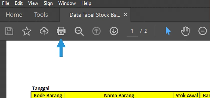Image resolution: width=210 pixels, height=98 pixels.
Task: Open the Window menu
Action: (67, 3)
